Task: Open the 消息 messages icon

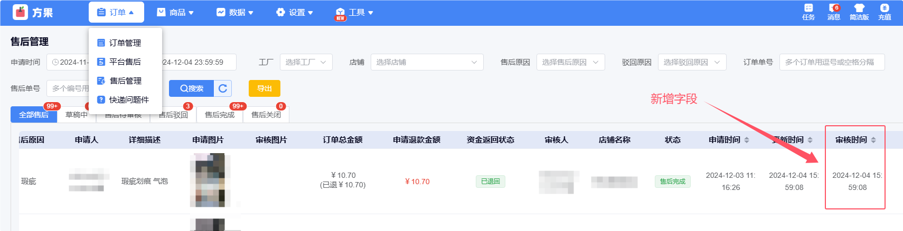Action: click(834, 12)
